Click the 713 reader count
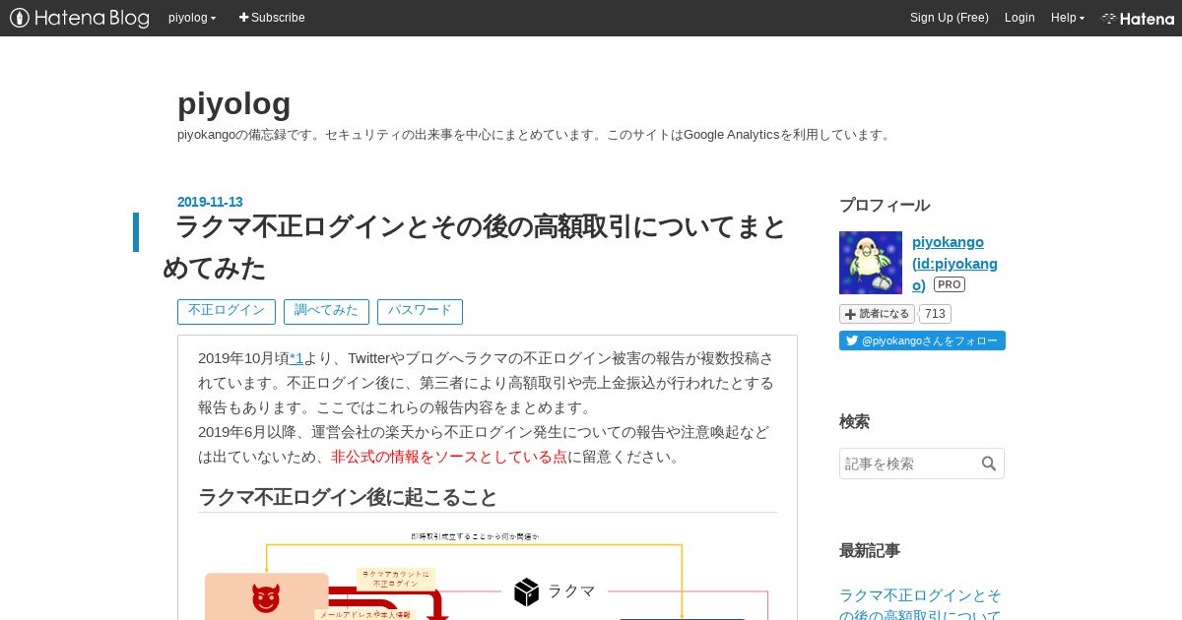1182x620 pixels. click(x=936, y=314)
